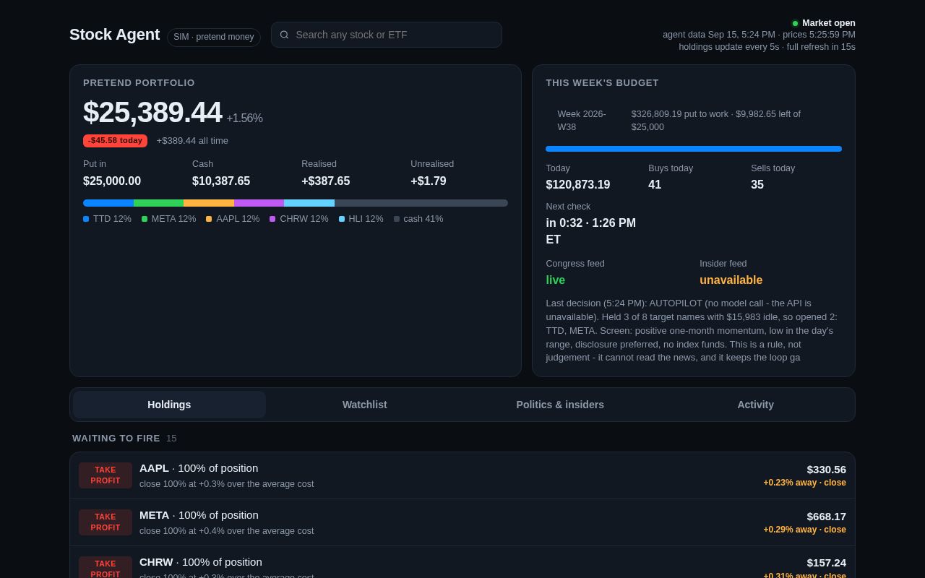Viewport: 925px width, 578px height.
Task: Click the agent data timestamp line
Action: coord(759,35)
